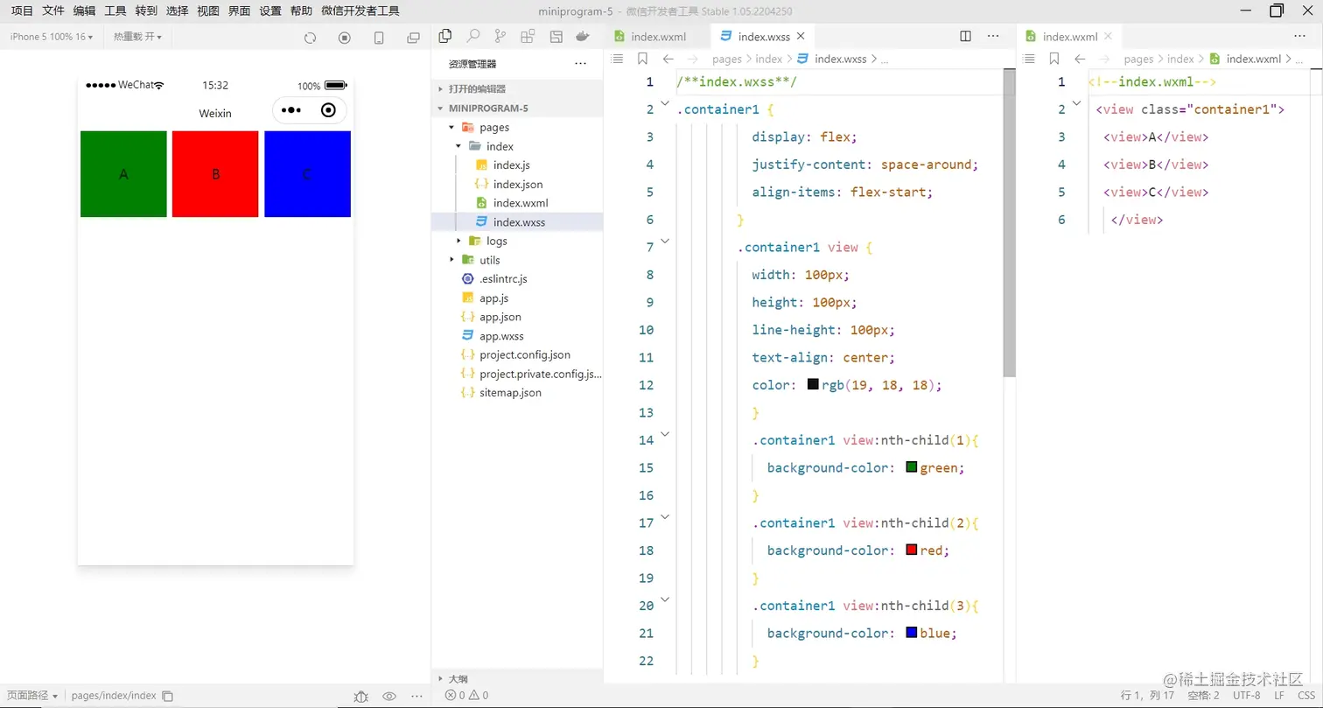Open app.wxss in the file tree

[x=501, y=336]
